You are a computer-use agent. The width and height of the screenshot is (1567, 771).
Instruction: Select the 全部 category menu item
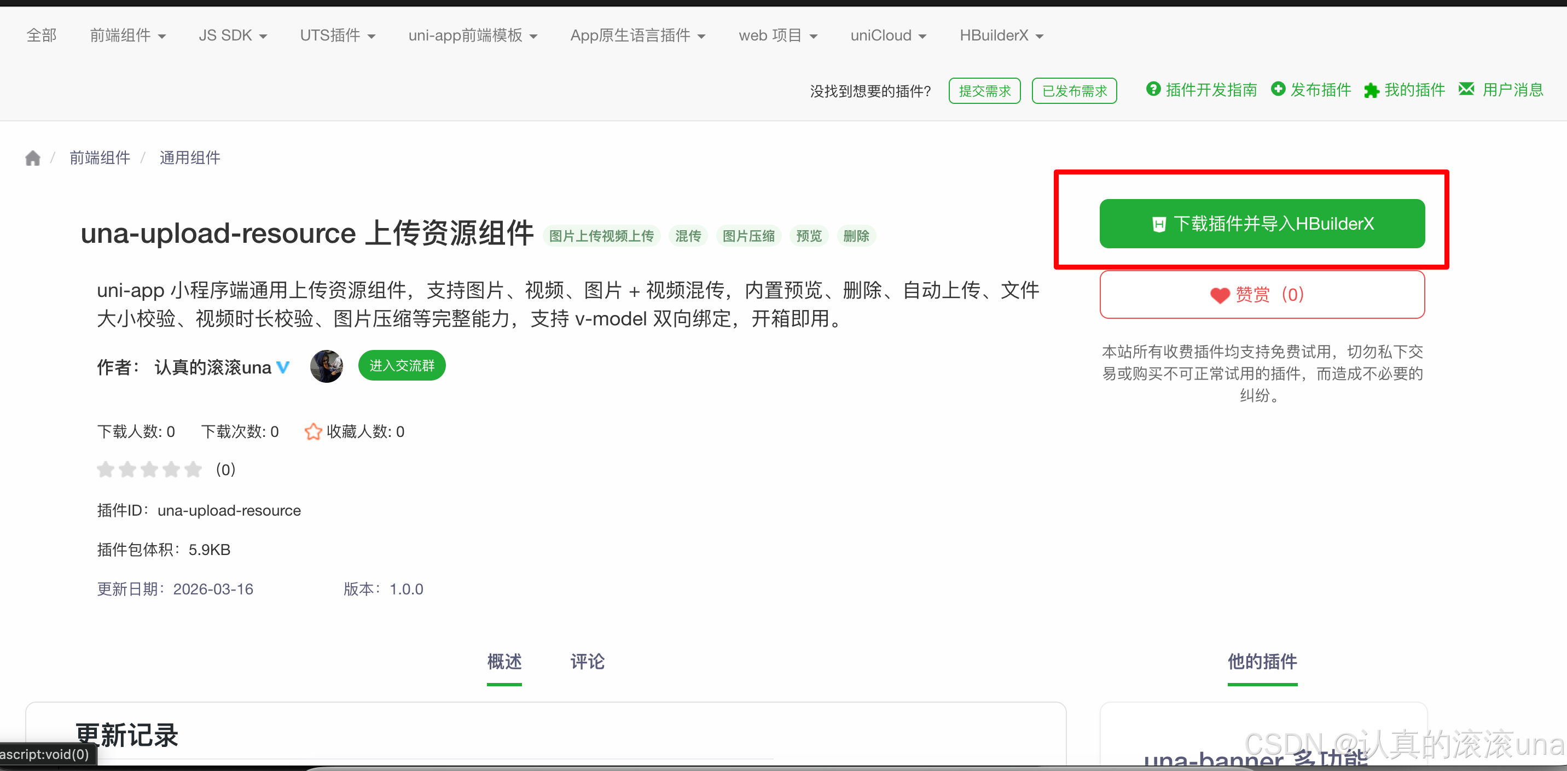pyautogui.click(x=42, y=35)
